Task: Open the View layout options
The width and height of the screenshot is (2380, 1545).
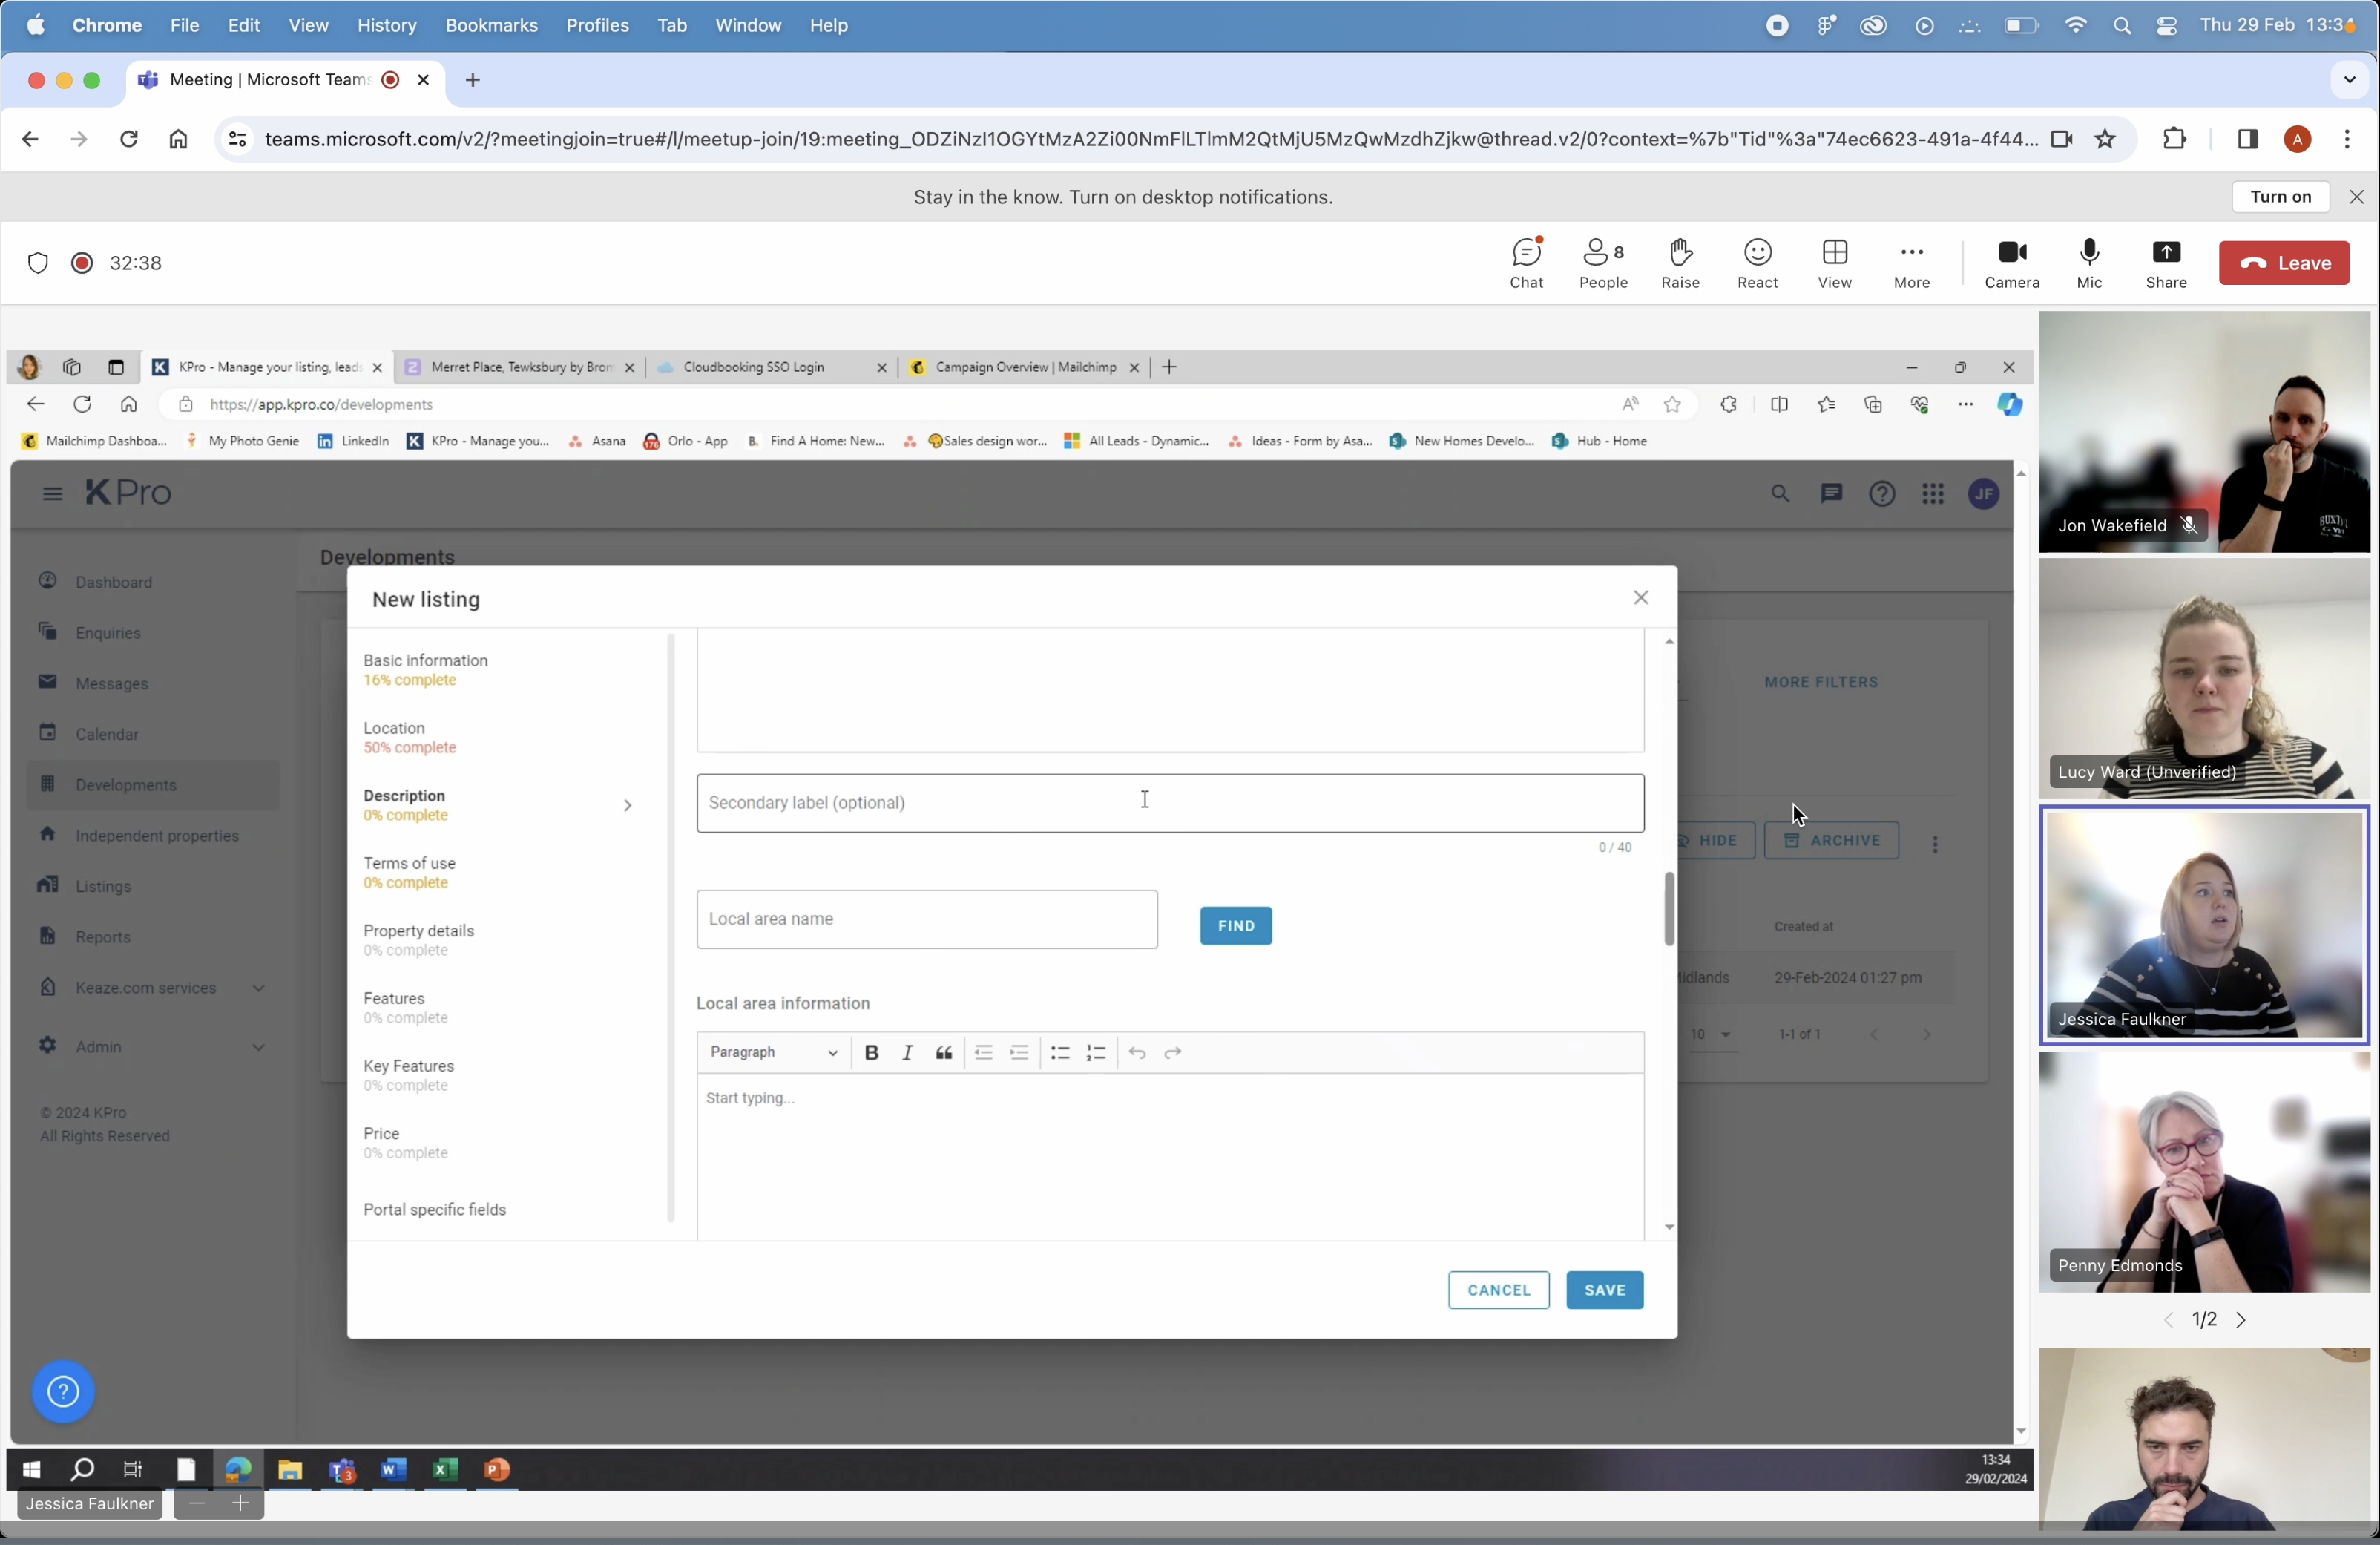Action: (1834, 263)
